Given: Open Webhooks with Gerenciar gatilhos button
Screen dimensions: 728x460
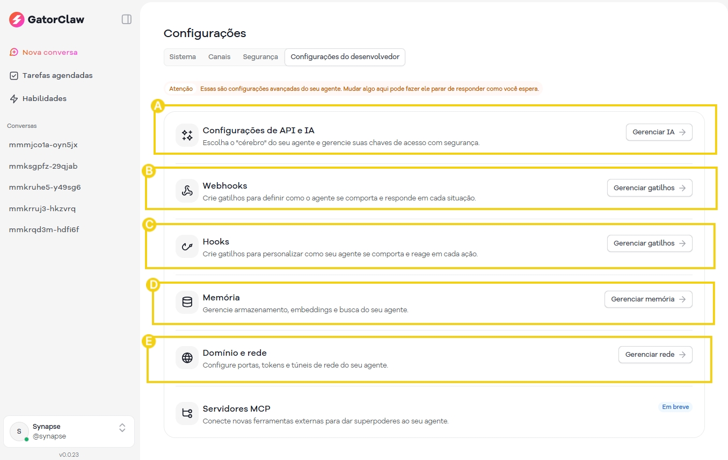Looking at the screenshot, I should tap(650, 188).
